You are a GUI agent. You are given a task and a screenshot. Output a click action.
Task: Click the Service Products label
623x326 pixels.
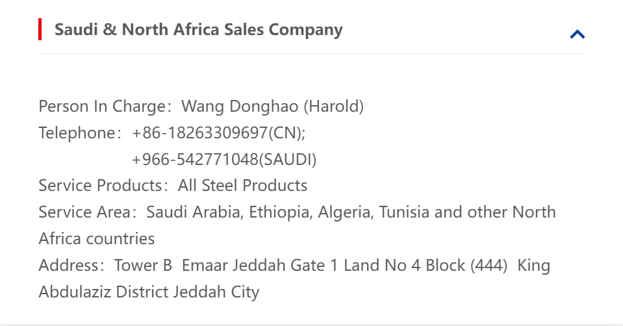pyautogui.click(x=100, y=186)
